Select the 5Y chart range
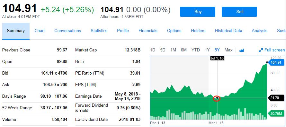This screenshot has width=286, height=127. [x=217, y=50]
